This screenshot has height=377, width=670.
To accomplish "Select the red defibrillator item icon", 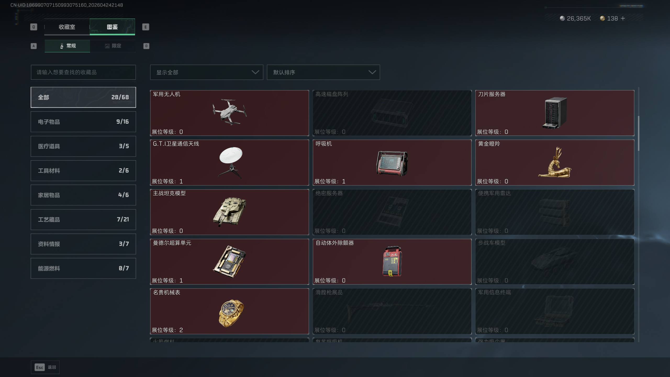I will pos(392,261).
